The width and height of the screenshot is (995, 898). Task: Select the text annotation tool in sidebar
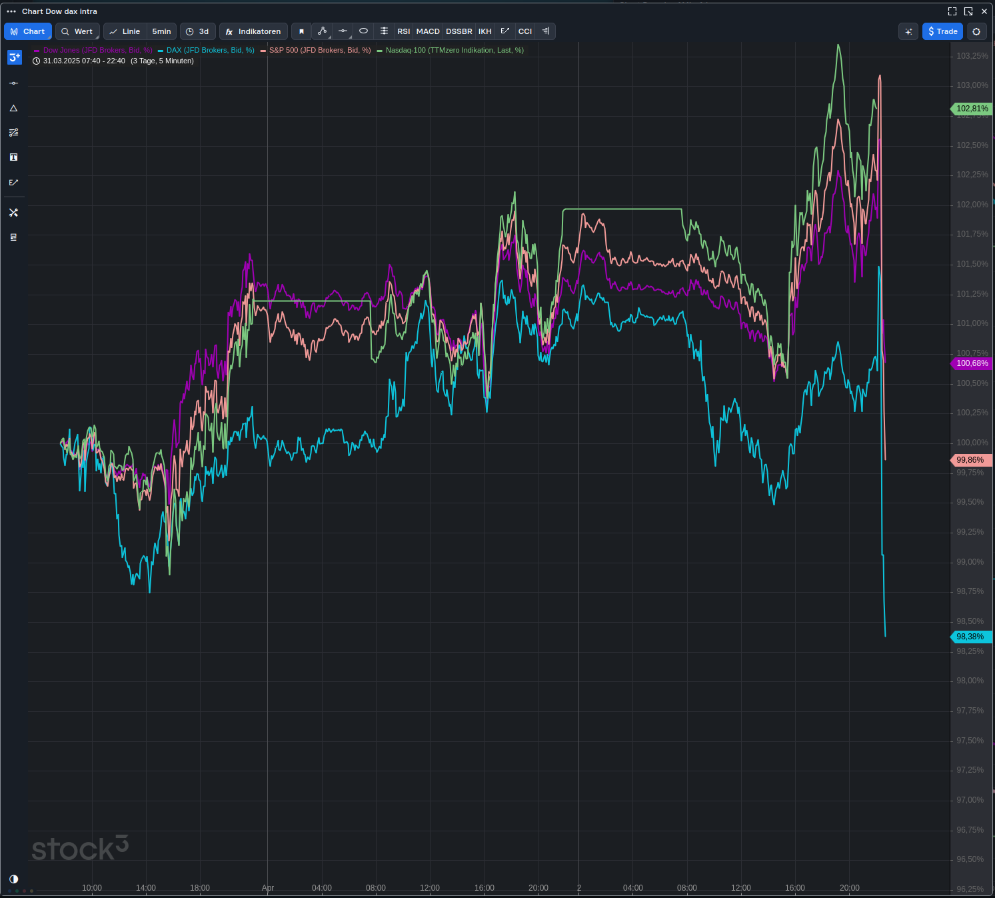(13, 157)
